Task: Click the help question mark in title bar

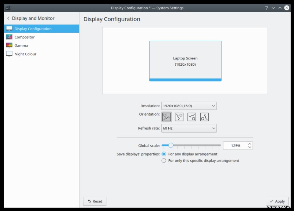Action: (266, 8)
